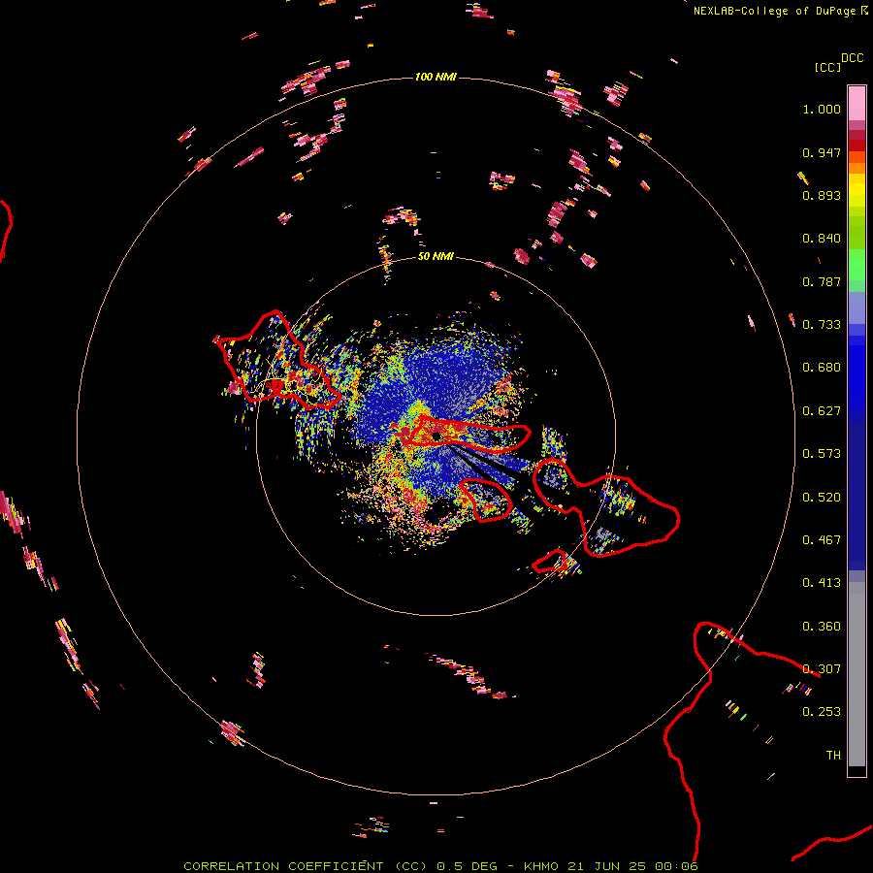Viewport: 873px width, 873px height.
Task: Click the 0.840 scale value
Action: (x=822, y=239)
